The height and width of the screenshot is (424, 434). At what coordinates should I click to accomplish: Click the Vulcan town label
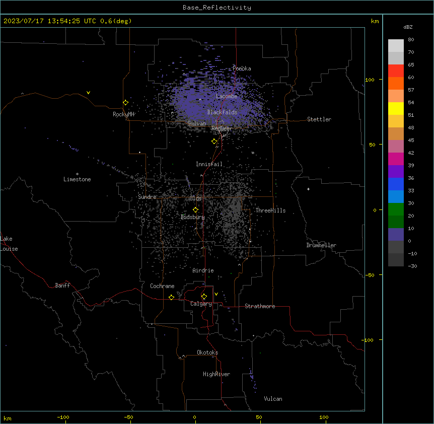[x=273, y=399]
